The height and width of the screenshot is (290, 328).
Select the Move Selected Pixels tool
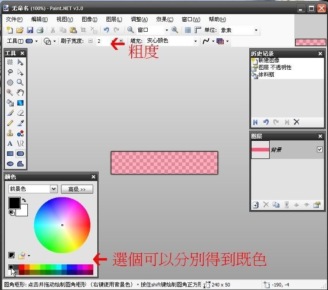coord(20,62)
